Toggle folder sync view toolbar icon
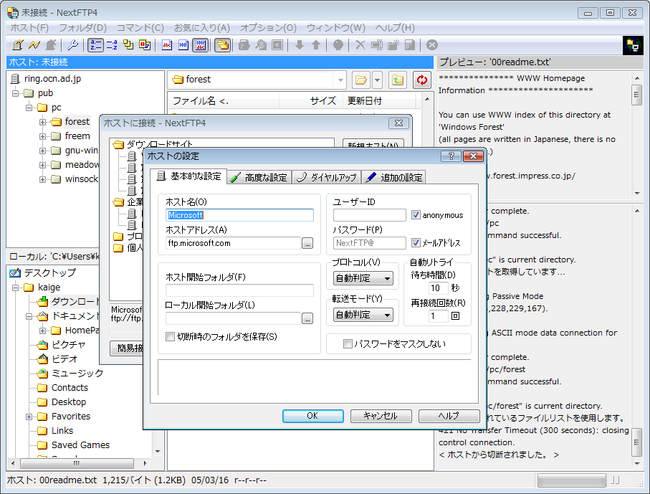Screen dimensions: 650x494 coord(223,44)
